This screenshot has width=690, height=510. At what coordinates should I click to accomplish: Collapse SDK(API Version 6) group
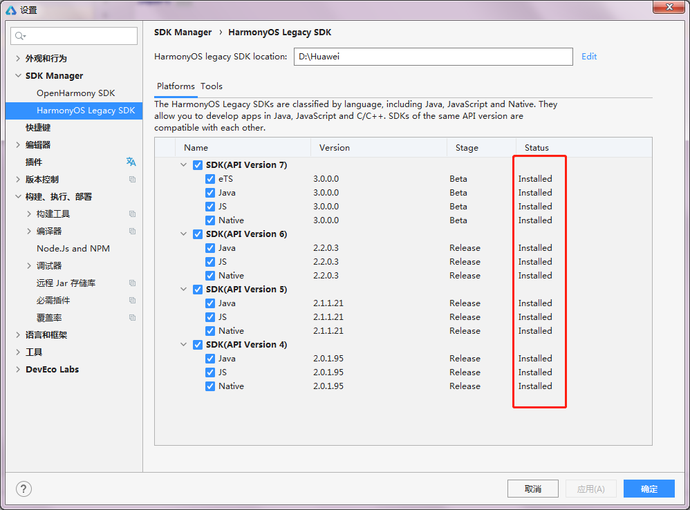(x=183, y=234)
